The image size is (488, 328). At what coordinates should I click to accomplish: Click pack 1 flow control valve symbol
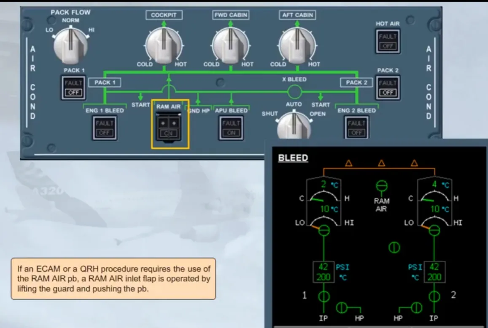(x=324, y=230)
